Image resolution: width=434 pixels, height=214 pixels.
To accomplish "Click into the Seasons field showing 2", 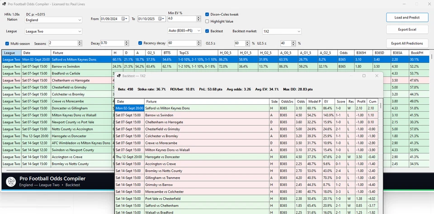I will tap(63, 43).
